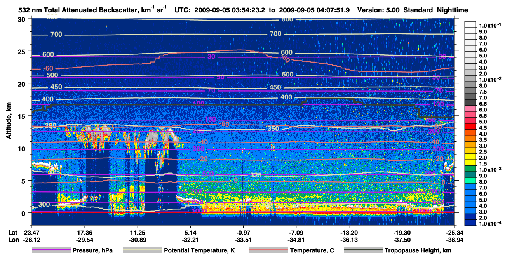The image size is (505, 259).
Task: Click the Potential Temperature legend line swatch
Action: click(142, 250)
